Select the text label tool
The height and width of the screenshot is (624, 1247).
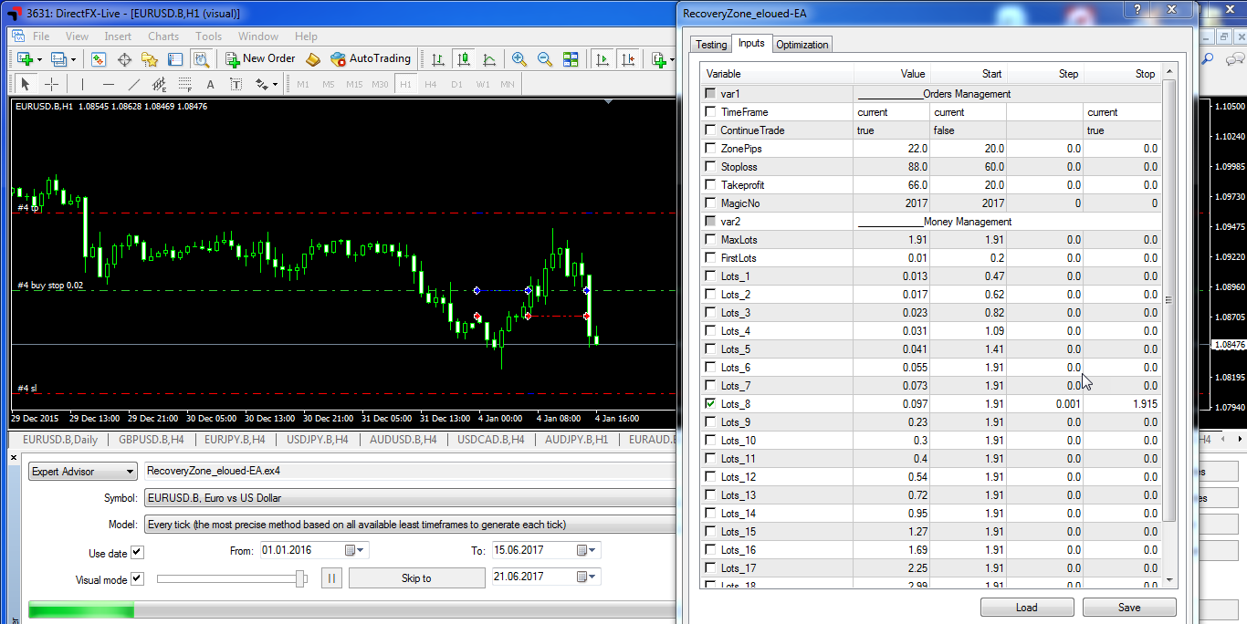point(210,84)
